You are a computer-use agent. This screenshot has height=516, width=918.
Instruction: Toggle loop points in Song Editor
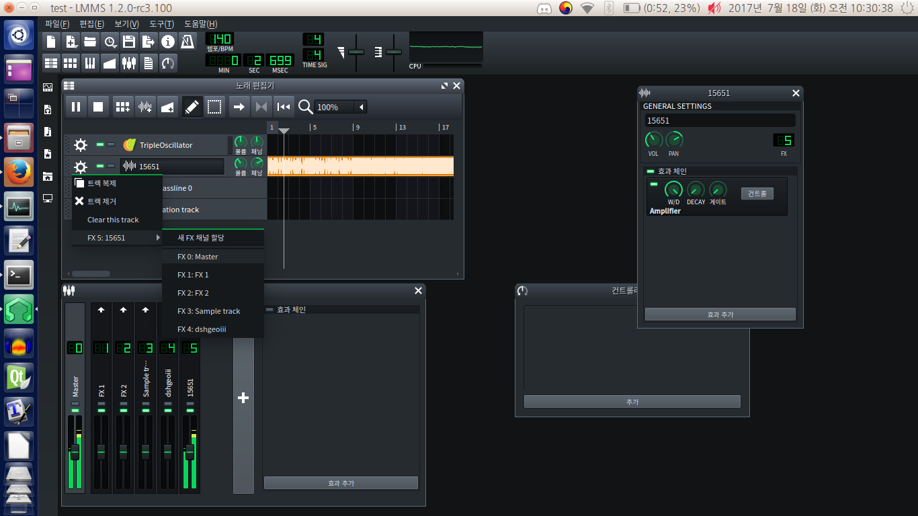[261, 106]
